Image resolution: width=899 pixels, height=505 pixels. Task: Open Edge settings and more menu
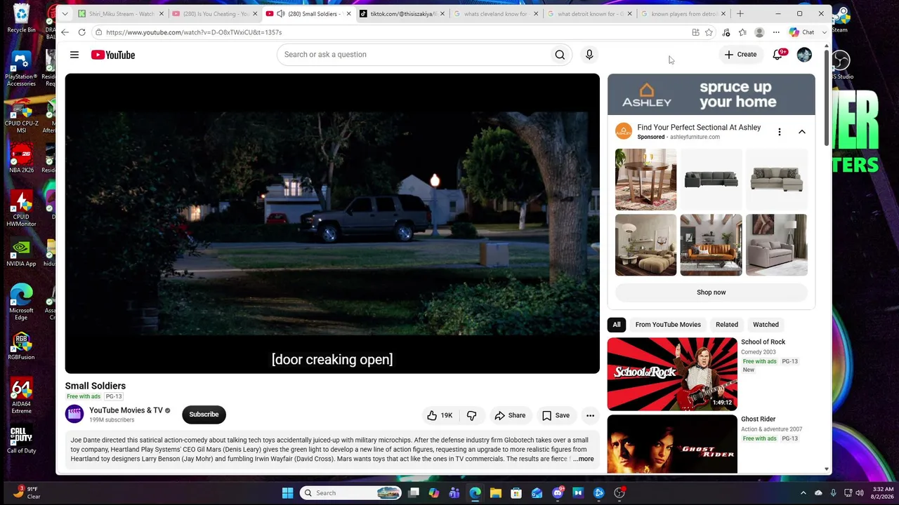tap(776, 32)
